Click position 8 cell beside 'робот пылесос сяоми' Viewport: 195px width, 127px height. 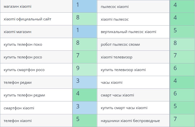(182, 44)
